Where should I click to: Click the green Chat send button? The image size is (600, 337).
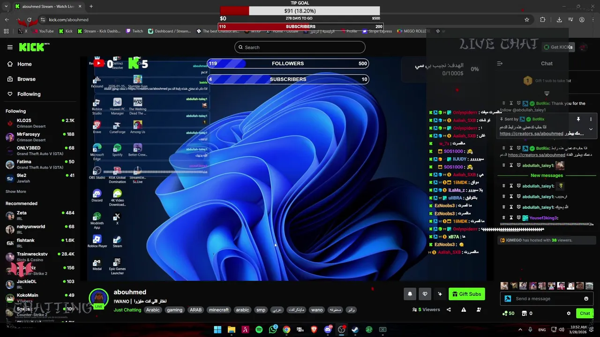585,314
